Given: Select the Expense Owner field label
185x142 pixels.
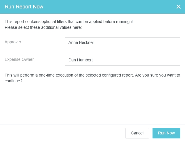Looking at the screenshot, I should click(19, 59).
